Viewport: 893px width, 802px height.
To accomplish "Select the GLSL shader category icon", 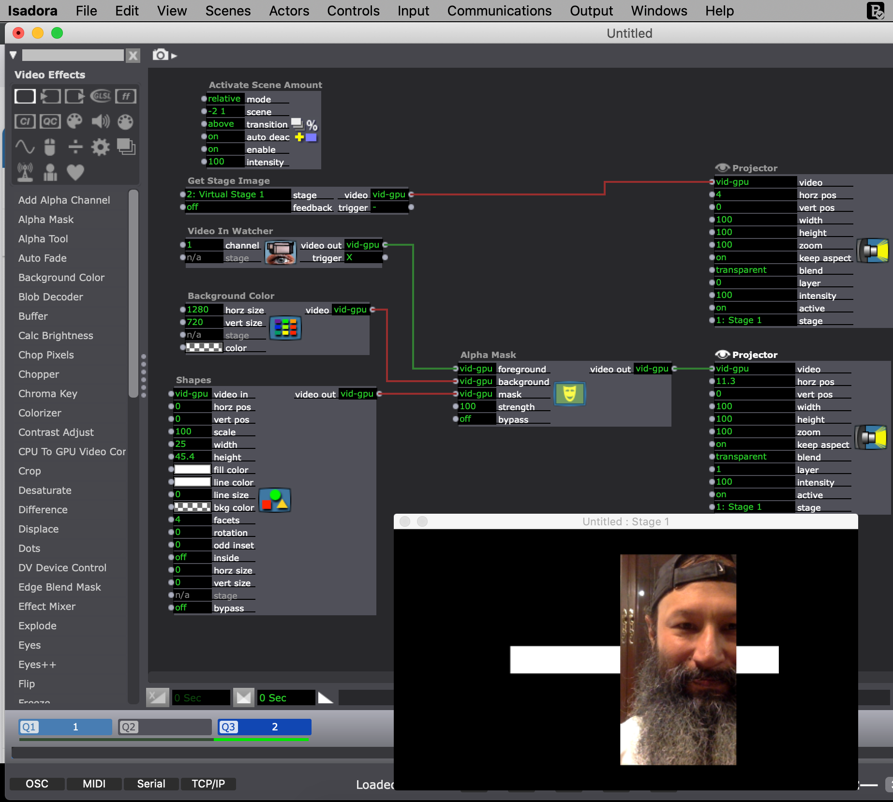I will tap(101, 96).
